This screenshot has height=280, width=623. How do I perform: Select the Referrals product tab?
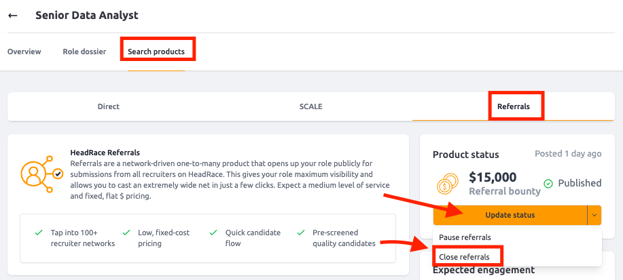click(514, 106)
